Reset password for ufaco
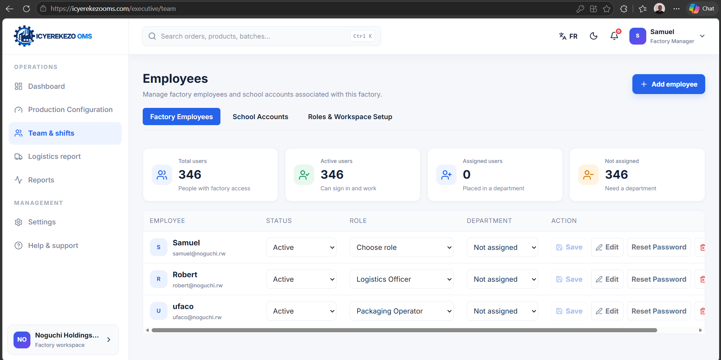 659,311
